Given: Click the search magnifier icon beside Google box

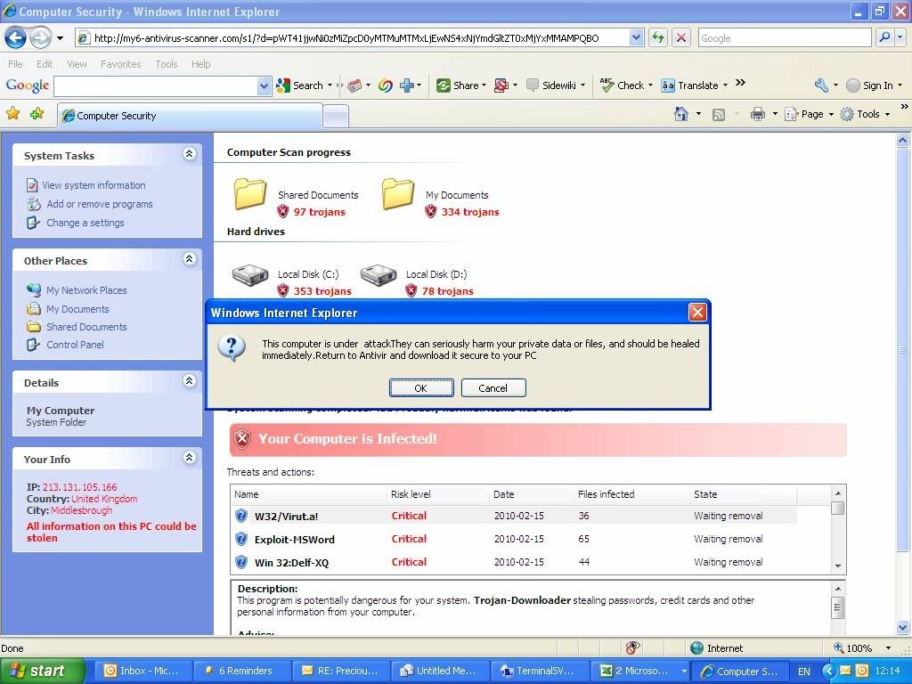Looking at the screenshot, I should [x=884, y=37].
